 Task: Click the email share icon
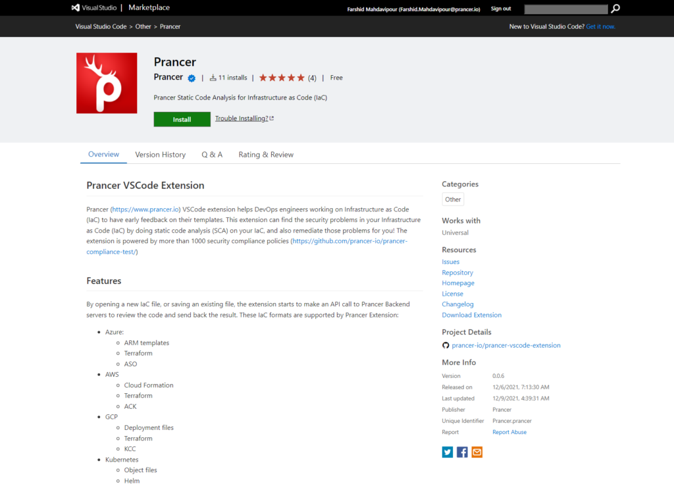click(477, 452)
